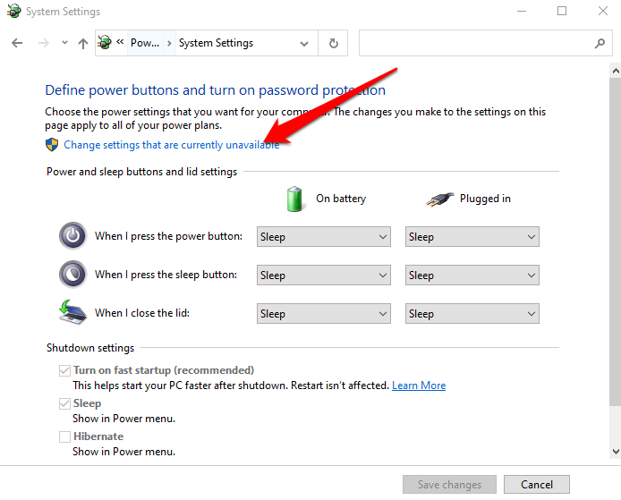This screenshot has width=621, height=500.
Task: Open close-lid On battery dropdown
Action: coord(324,314)
